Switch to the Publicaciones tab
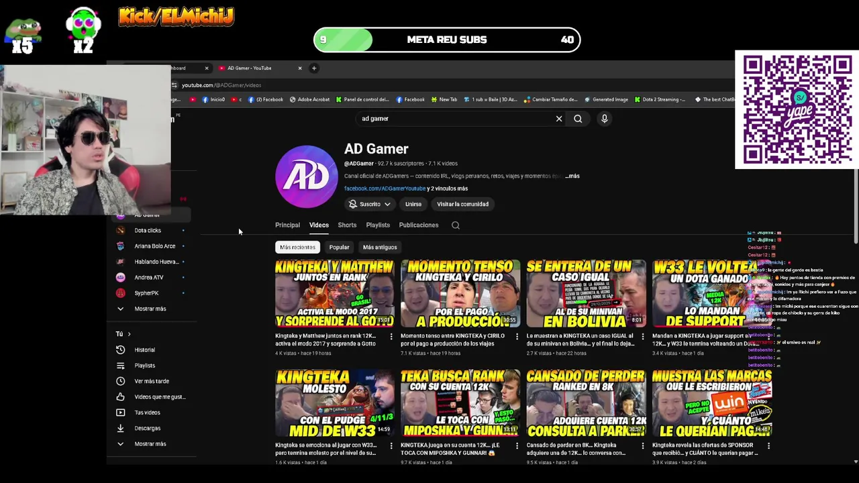The width and height of the screenshot is (859, 483). (x=419, y=225)
